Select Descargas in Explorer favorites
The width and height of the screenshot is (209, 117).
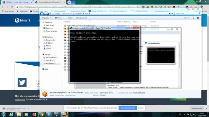(50, 25)
